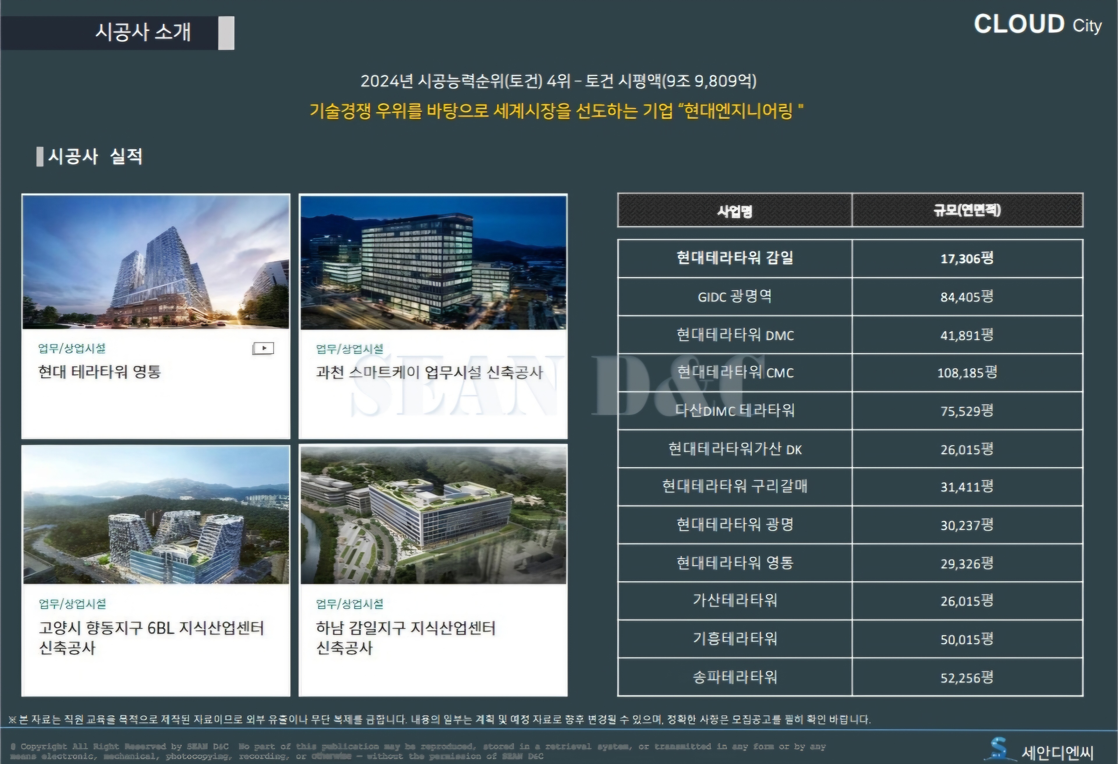Select the 75,529평 value cell
The image size is (1118, 764).
pyautogui.click(x=967, y=411)
